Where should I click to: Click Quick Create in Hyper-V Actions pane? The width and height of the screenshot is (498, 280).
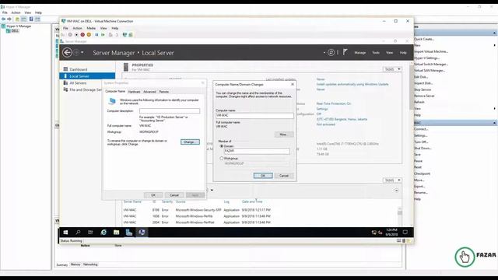pos(424,39)
